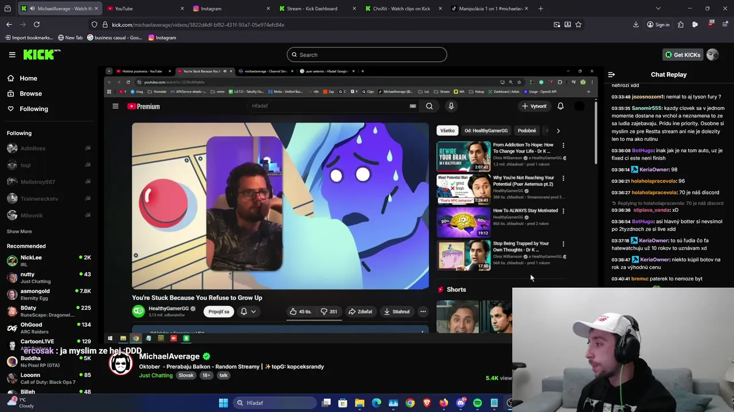Expand HealthyGamerGG notification bell dropdown

coord(248,312)
